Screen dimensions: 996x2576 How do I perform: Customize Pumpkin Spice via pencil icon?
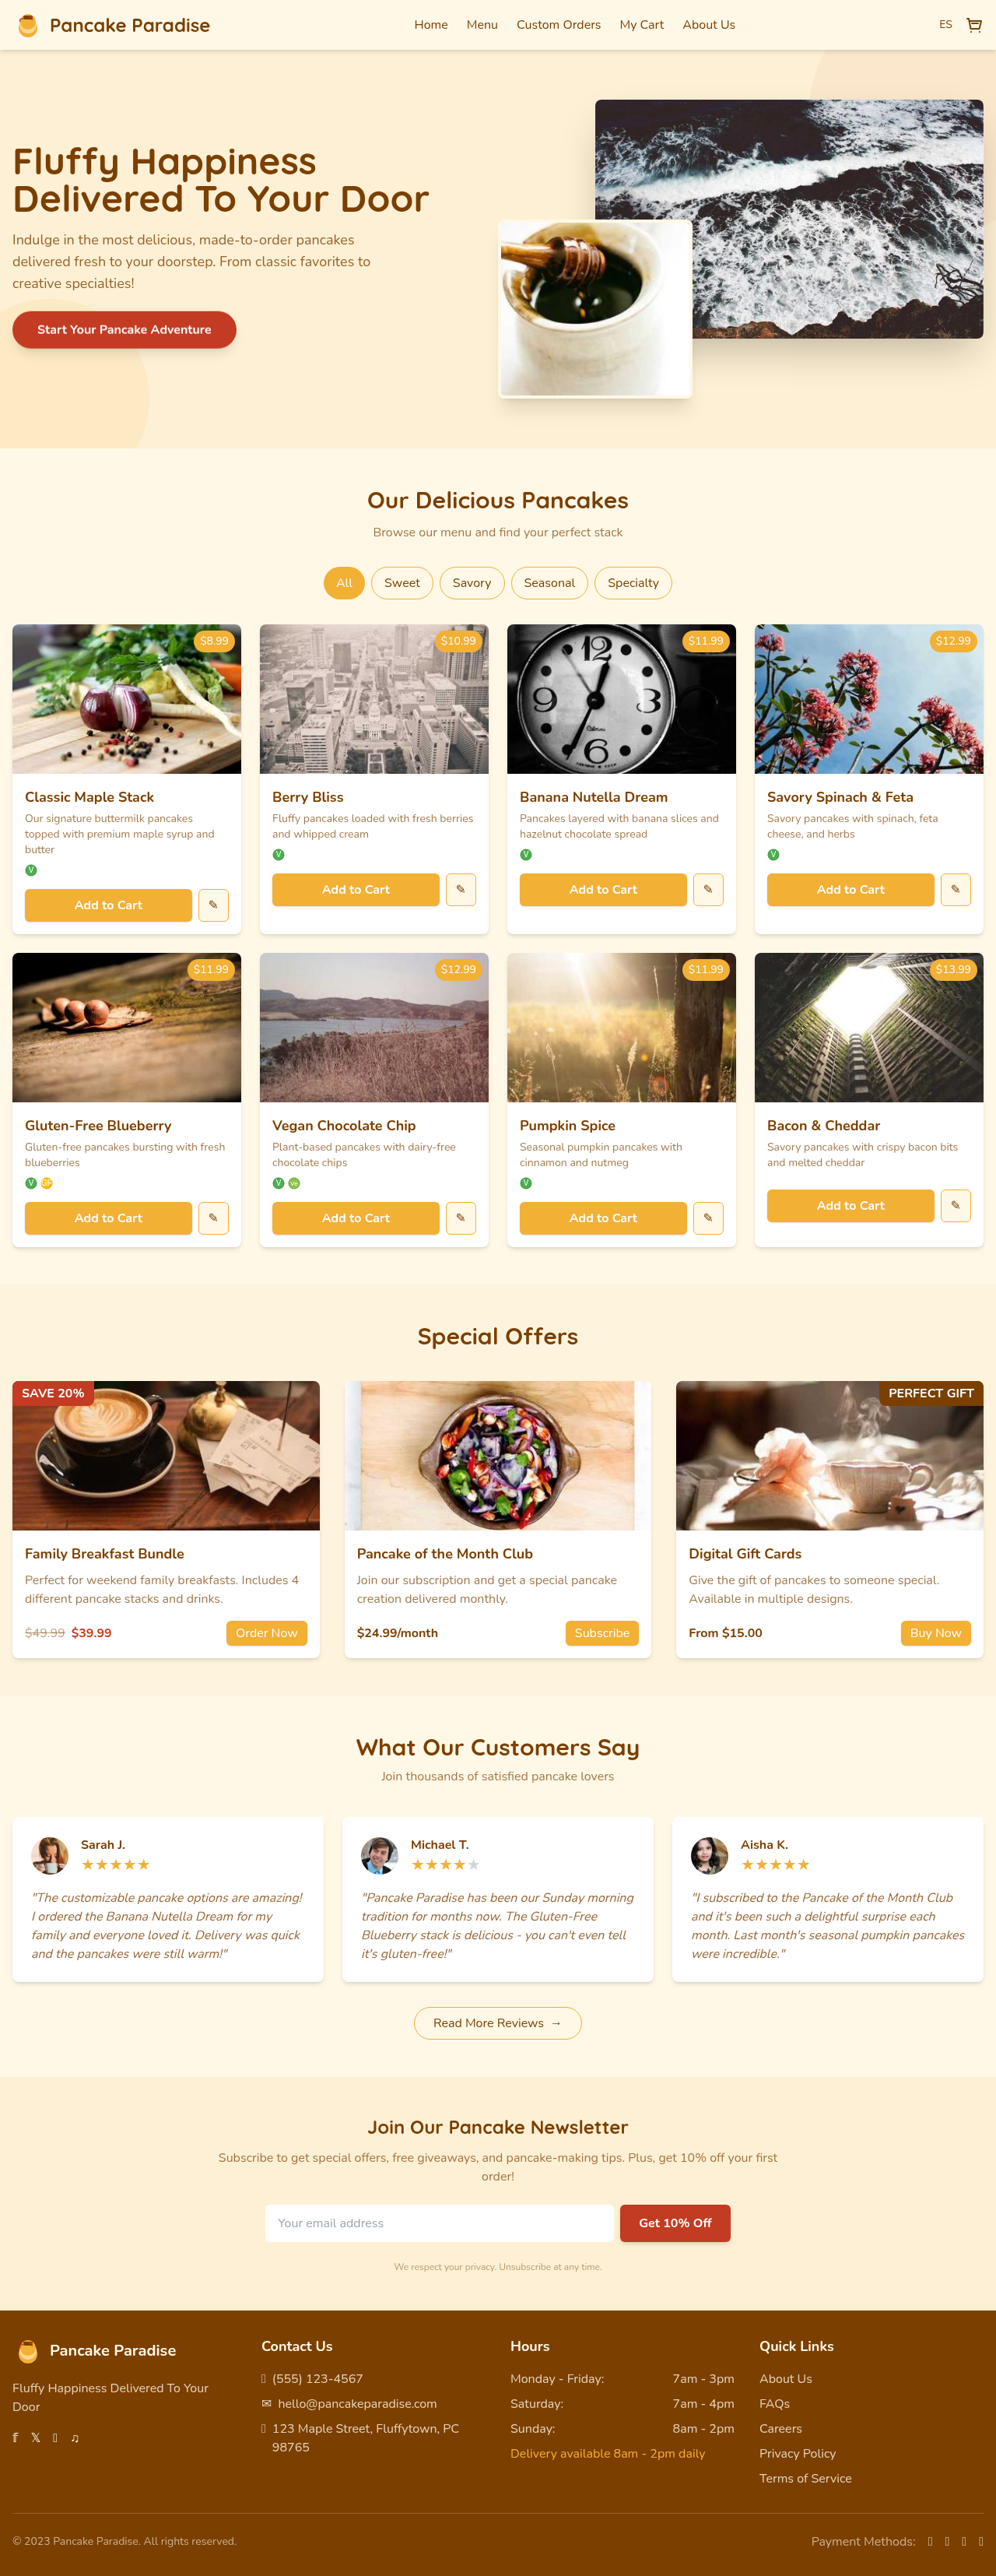pyautogui.click(x=708, y=1218)
